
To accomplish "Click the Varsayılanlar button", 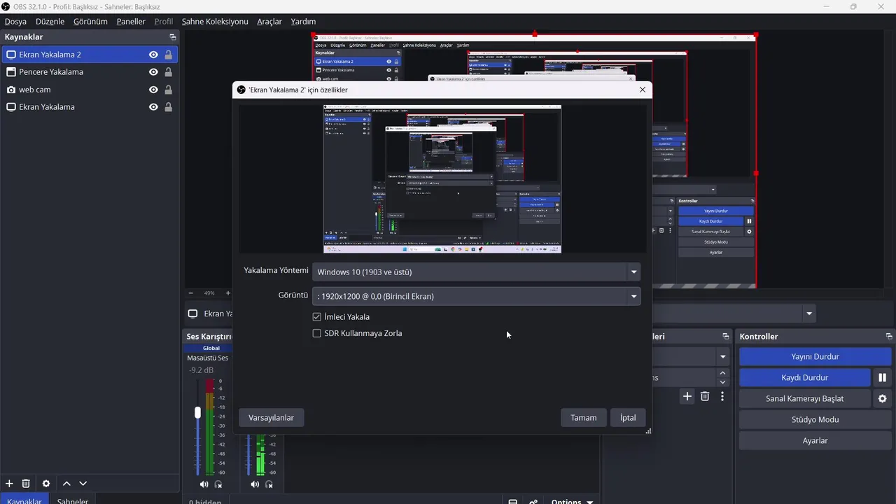I will (x=271, y=418).
